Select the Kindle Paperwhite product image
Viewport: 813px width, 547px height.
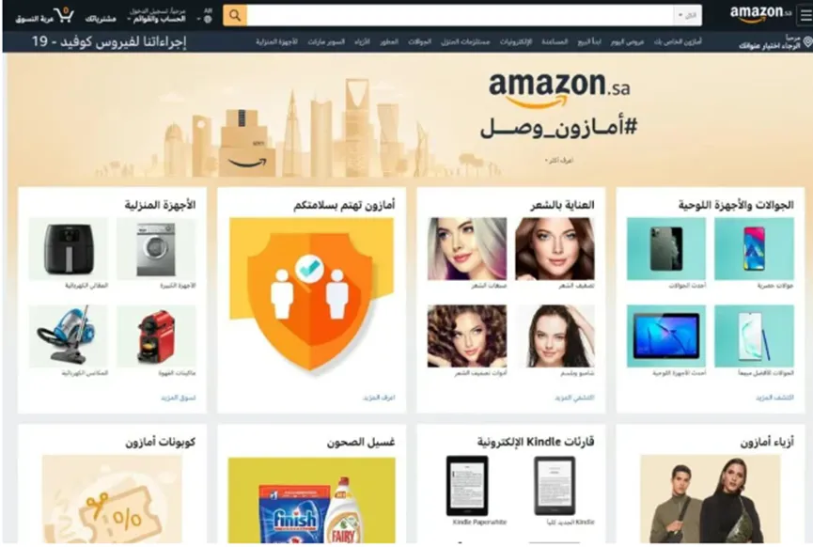[x=467, y=486]
